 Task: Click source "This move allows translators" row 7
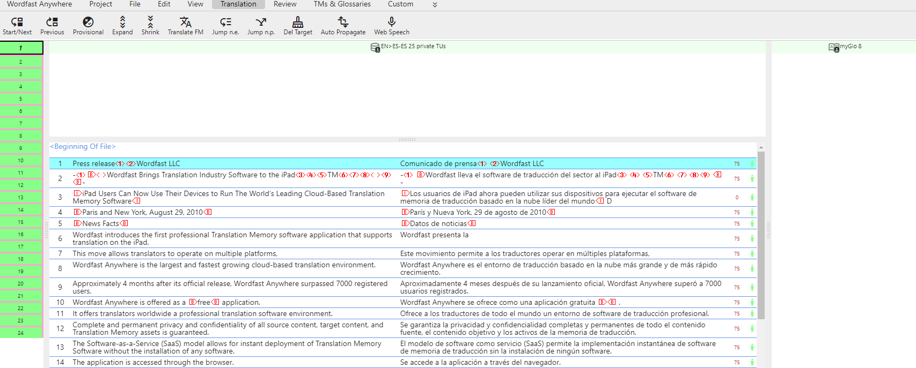pyautogui.click(x=175, y=253)
